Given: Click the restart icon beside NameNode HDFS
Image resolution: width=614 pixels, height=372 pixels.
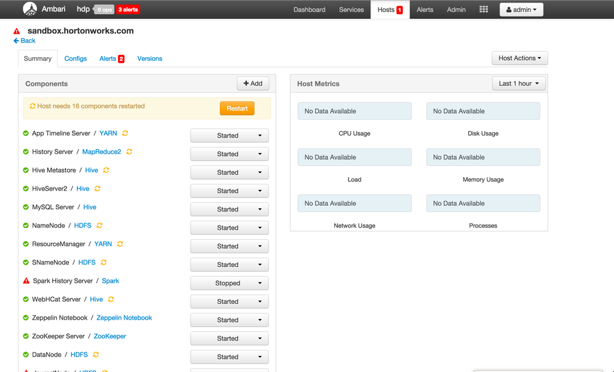Looking at the screenshot, I should [x=100, y=226].
